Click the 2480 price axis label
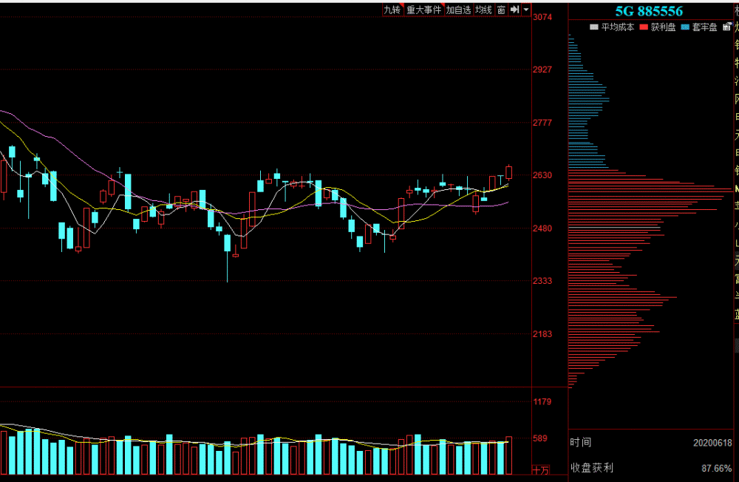Image resolution: width=739 pixels, height=482 pixels. tap(542, 228)
